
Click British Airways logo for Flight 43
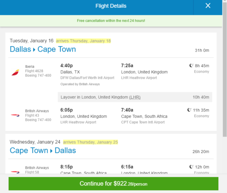(x=15, y=115)
